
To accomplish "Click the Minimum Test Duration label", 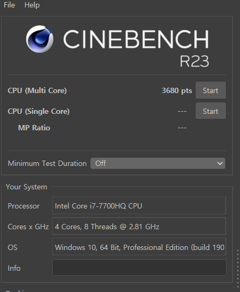I will [x=47, y=163].
